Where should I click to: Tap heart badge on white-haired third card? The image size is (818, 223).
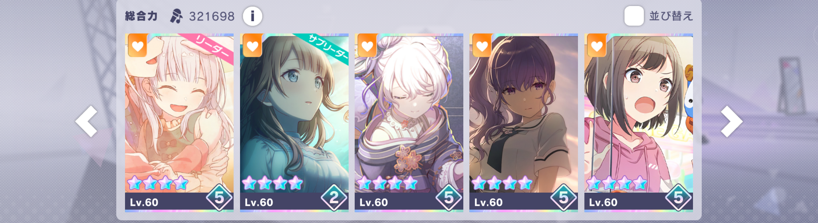point(367,46)
